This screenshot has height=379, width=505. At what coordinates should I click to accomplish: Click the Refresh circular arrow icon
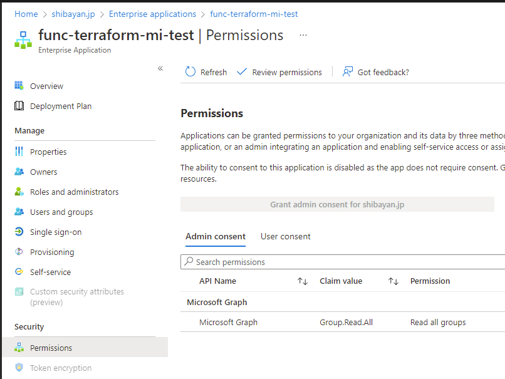pos(190,72)
